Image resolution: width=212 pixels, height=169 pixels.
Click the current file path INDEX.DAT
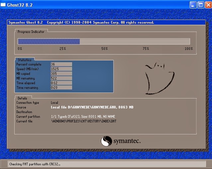[84, 121]
